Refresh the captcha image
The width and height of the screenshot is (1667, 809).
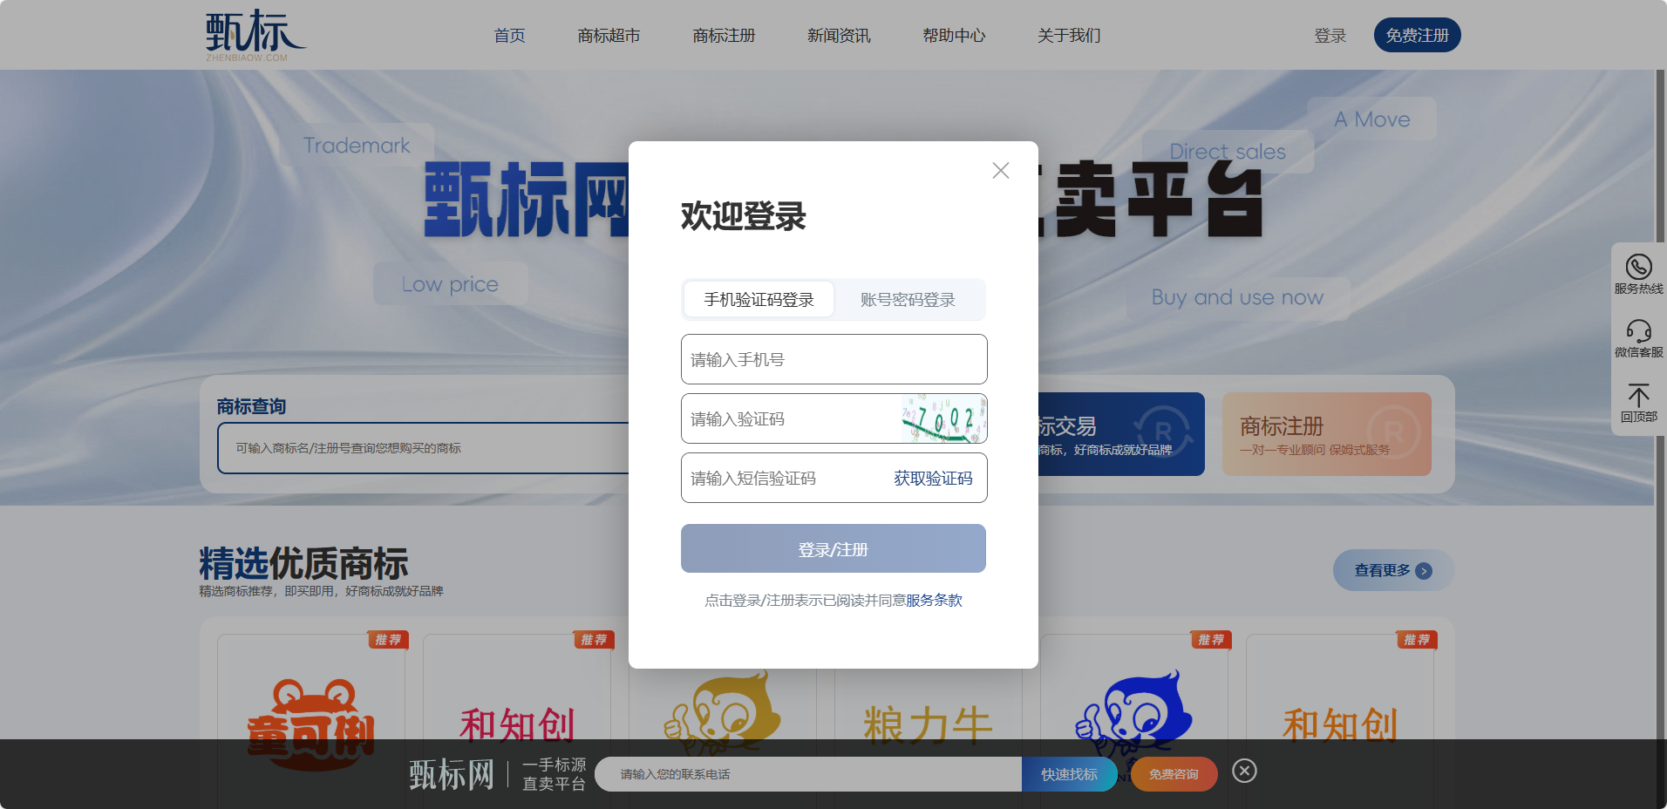point(943,418)
